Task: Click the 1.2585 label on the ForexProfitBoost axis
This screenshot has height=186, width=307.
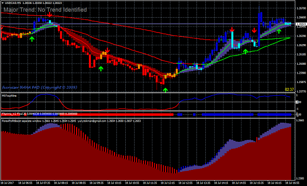Action: (x=300, y=179)
